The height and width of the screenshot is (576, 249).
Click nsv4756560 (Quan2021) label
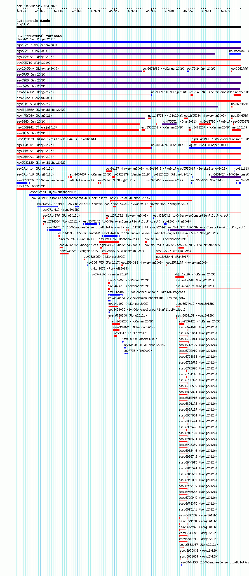click(34, 116)
